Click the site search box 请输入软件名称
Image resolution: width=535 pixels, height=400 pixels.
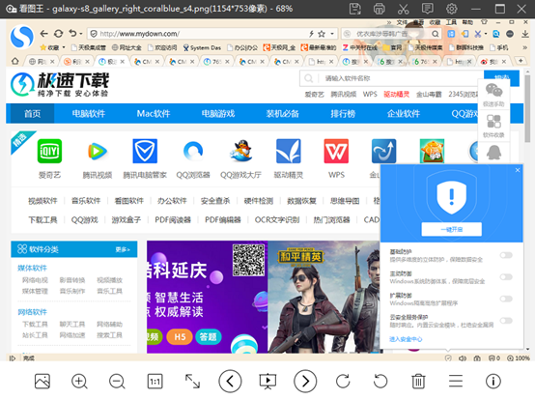pos(392,78)
